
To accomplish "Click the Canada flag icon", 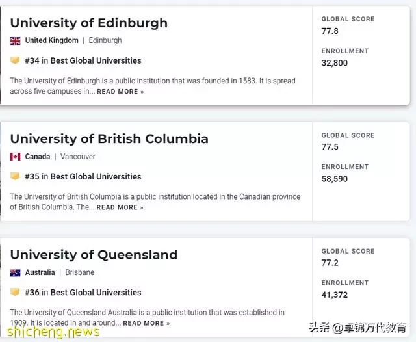I will coord(15,157).
